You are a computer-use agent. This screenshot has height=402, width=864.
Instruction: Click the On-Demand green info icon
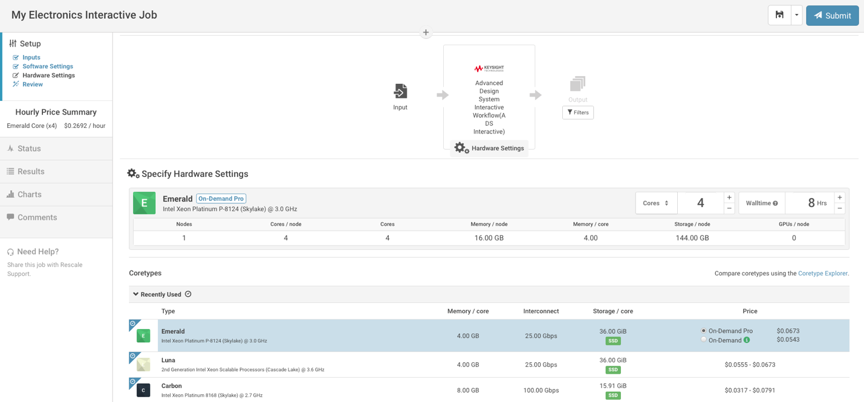(x=747, y=340)
